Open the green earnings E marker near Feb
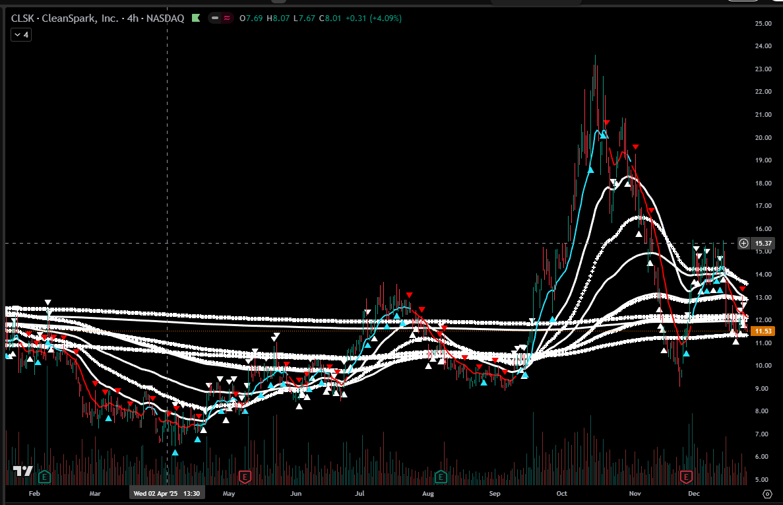This screenshot has height=505, width=783. pos(44,477)
